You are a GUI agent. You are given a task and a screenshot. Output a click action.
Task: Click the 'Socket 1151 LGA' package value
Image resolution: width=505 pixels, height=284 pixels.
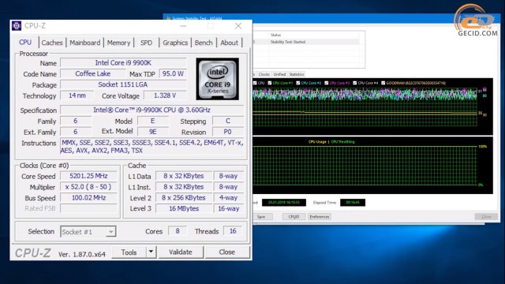coord(123,84)
